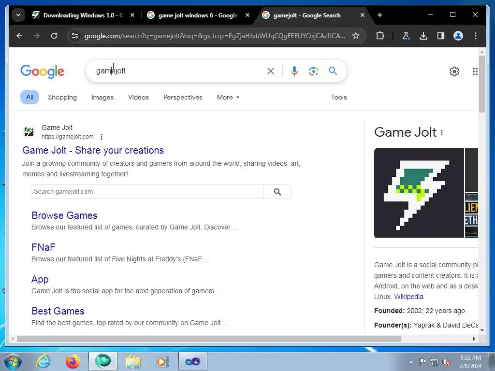Open the tab search dropdown arrow
This screenshot has height=371, width=495.
click(18, 15)
